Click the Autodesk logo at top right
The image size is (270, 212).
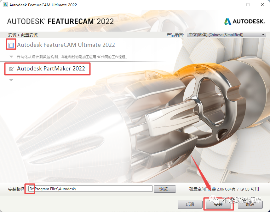pyautogui.click(x=244, y=21)
